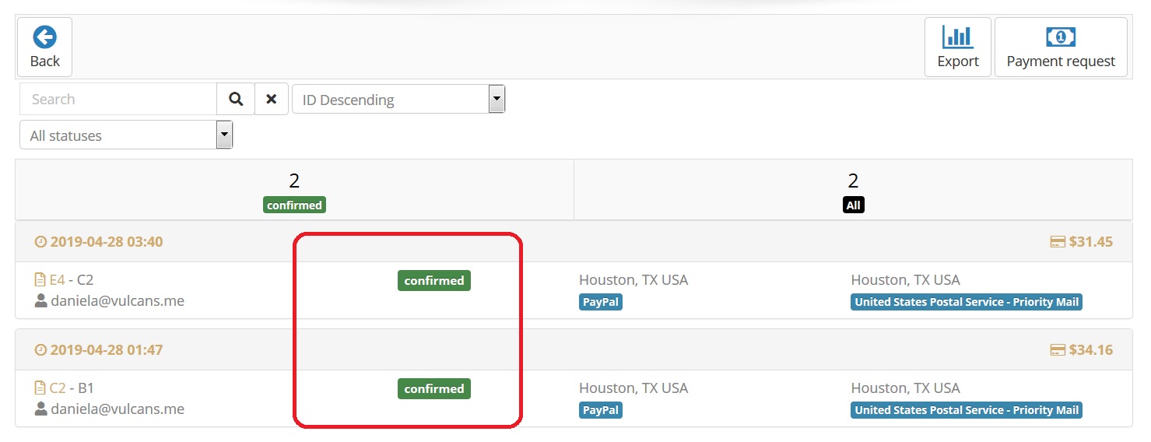Click PayPal tag in second order

point(601,410)
